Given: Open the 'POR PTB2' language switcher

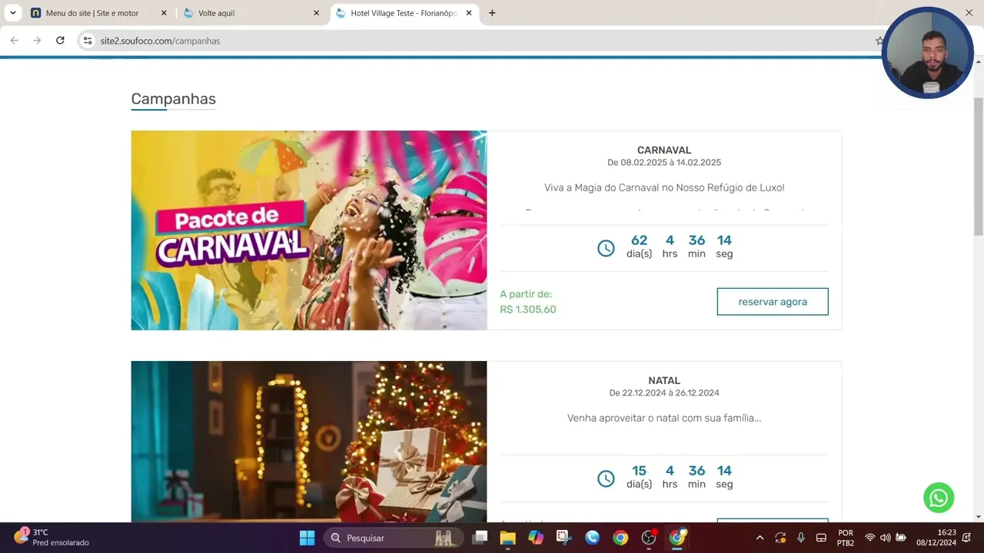Looking at the screenshot, I should click(x=846, y=538).
